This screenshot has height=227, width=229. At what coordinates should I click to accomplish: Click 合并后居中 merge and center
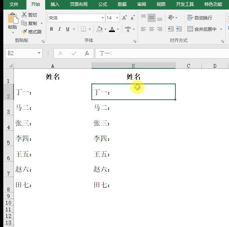(202, 29)
